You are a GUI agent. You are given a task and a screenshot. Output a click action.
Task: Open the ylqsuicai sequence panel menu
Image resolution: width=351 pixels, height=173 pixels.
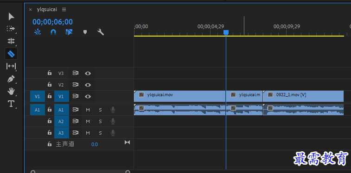click(64, 9)
